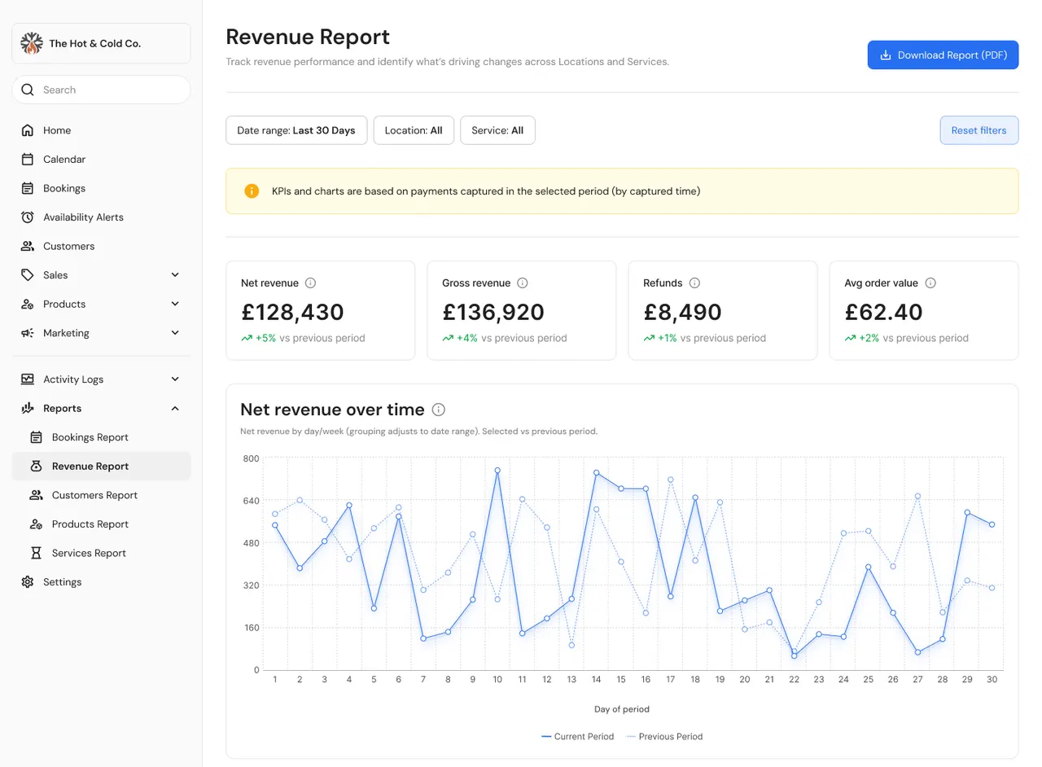Open the Products Report page
The width and height of the screenshot is (1042, 767).
pyautogui.click(x=101, y=524)
